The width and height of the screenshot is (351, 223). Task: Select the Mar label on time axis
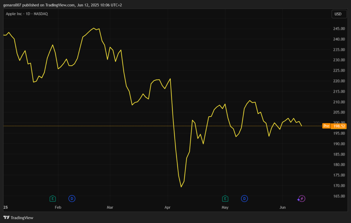[x=110, y=207]
